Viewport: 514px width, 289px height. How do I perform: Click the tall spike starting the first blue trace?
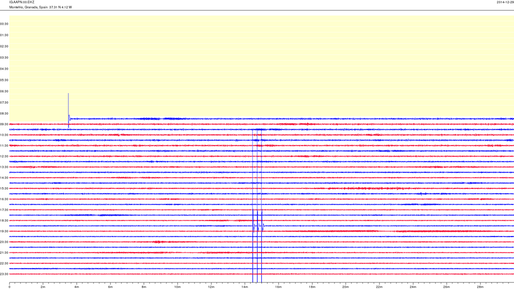69,110
